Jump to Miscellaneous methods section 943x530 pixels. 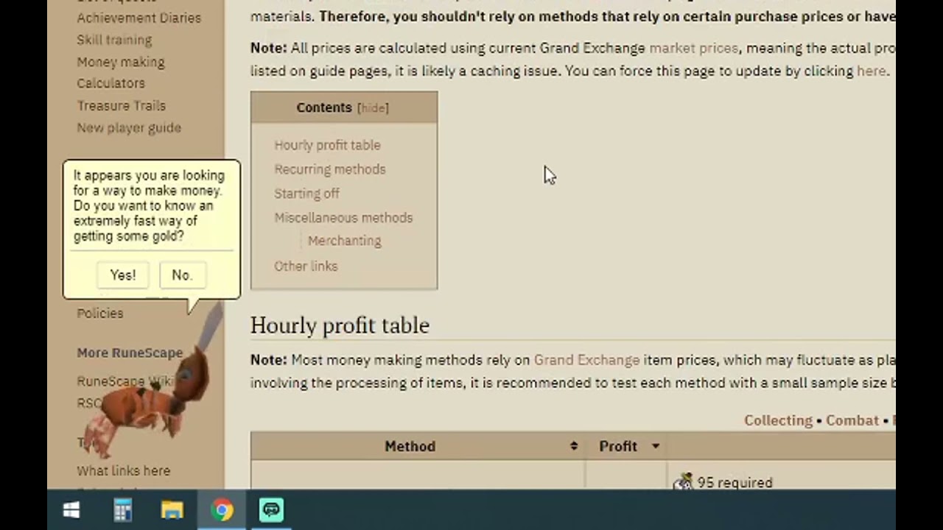pyautogui.click(x=343, y=218)
